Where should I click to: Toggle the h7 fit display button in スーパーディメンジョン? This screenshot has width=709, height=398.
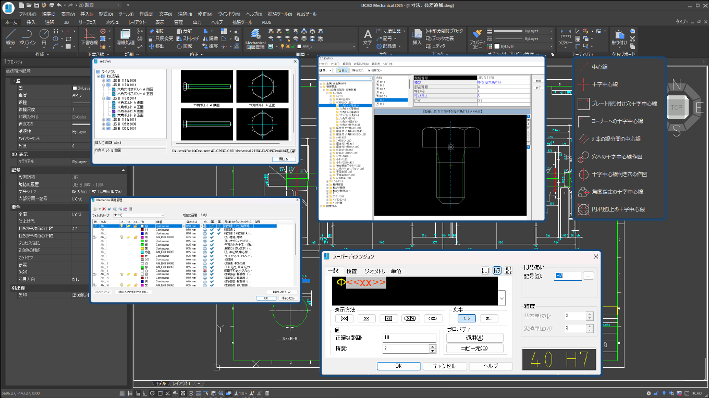pyautogui.click(x=497, y=270)
